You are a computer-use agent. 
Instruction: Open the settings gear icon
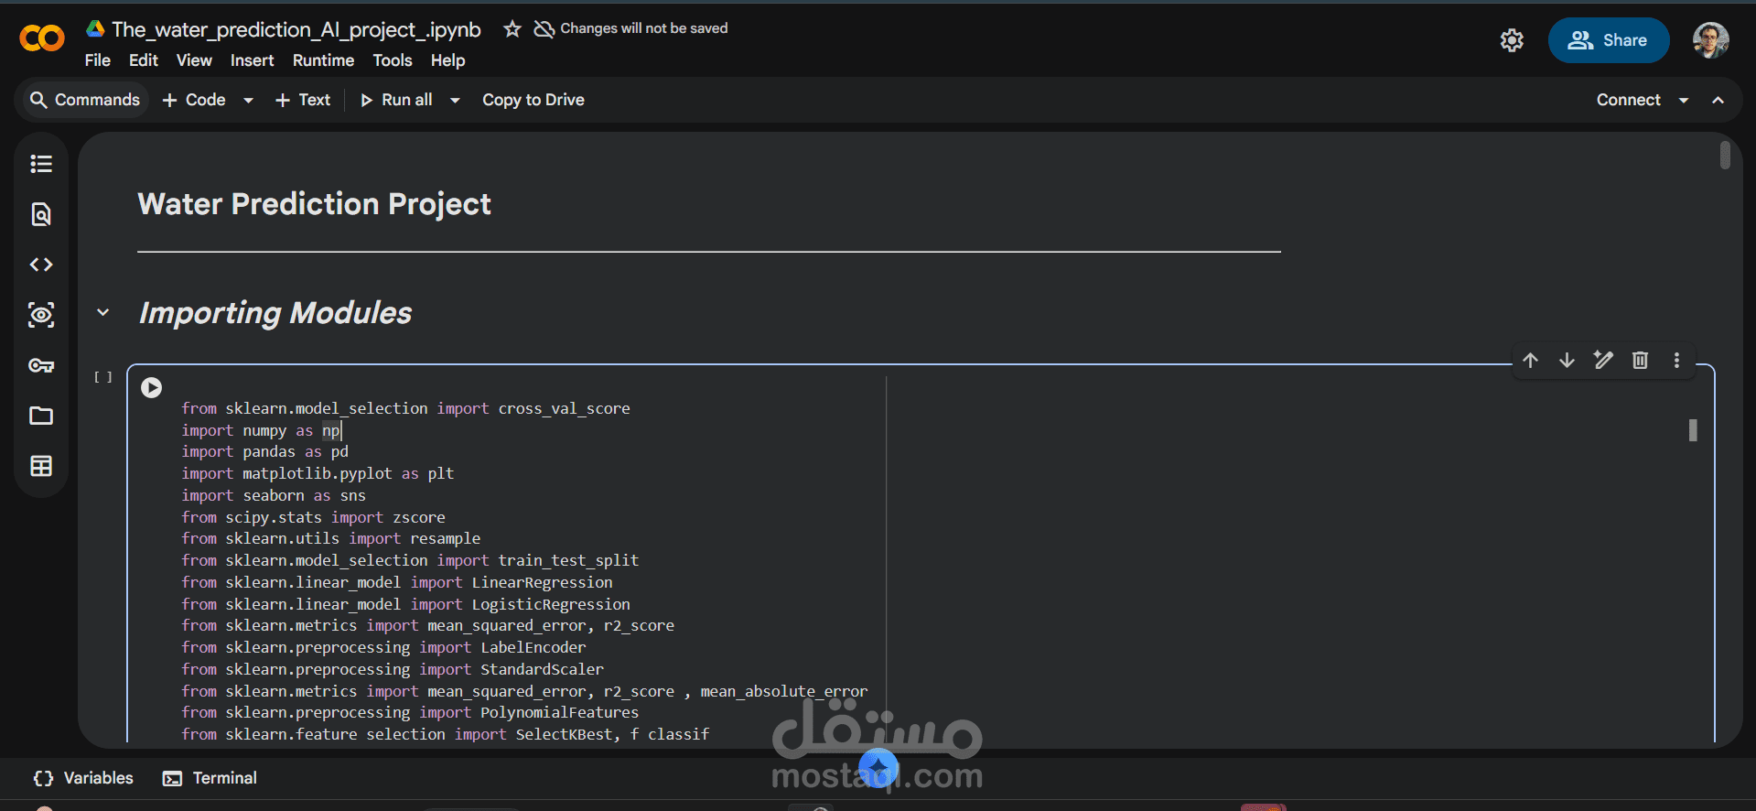tap(1512, 40)
